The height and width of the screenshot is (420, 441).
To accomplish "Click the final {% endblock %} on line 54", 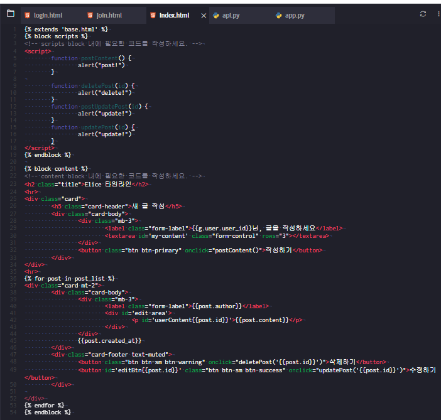I will (x=48, y=412).
